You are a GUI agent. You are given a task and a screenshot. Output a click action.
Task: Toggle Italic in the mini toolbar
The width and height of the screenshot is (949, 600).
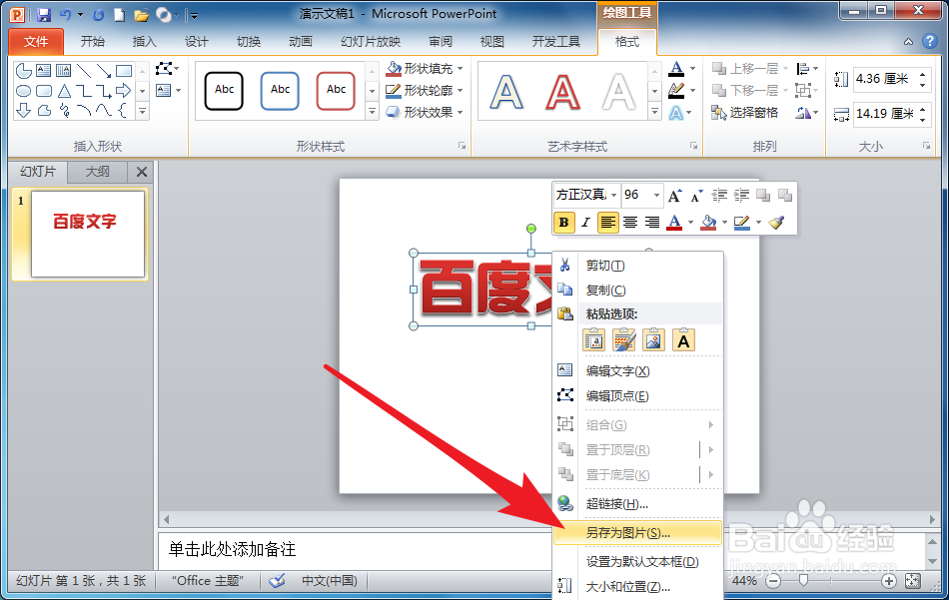585,223
